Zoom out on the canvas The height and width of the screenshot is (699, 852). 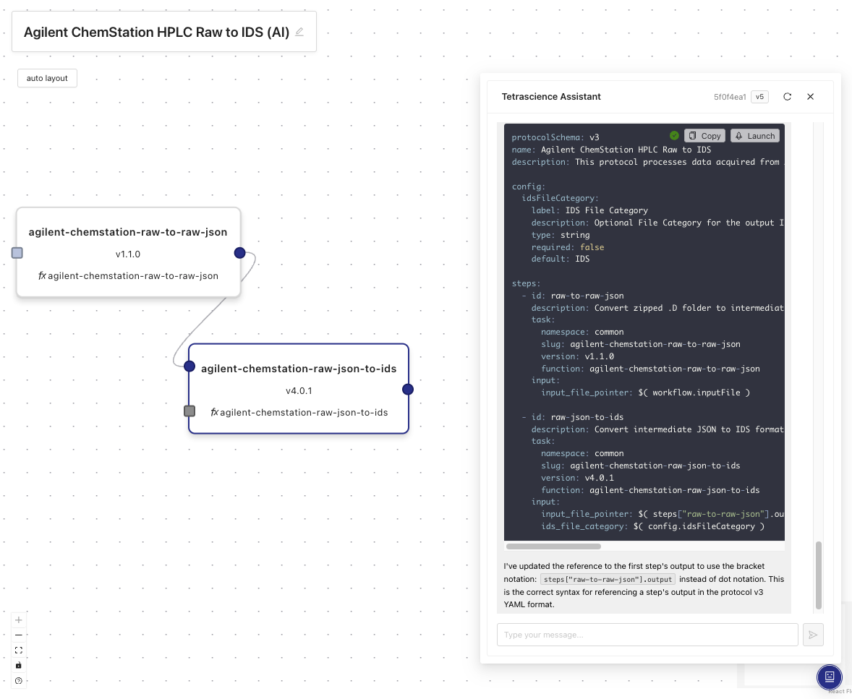click(x=19, y=635)
